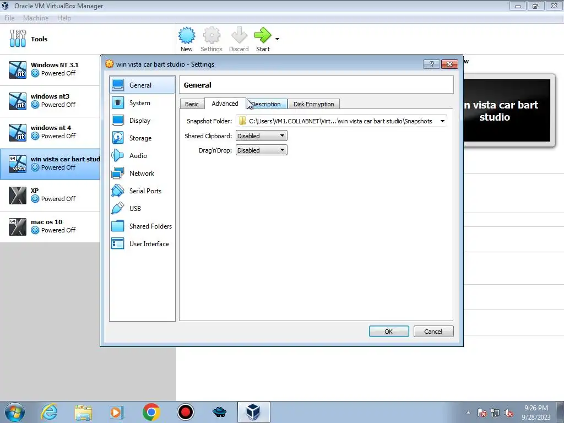Click the muted volume tray icon
The height and width of the screenshot is (423, 564).
point(508,413)
